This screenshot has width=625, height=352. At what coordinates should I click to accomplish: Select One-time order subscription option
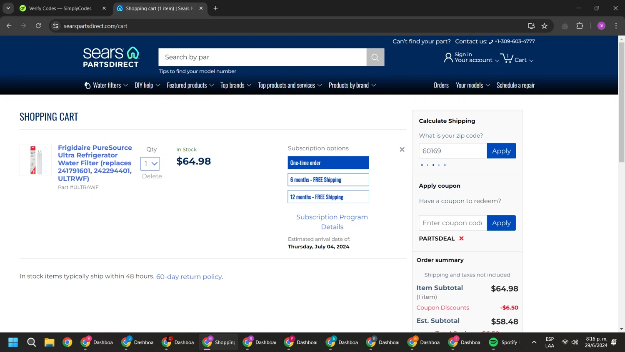tap(328, 163)
